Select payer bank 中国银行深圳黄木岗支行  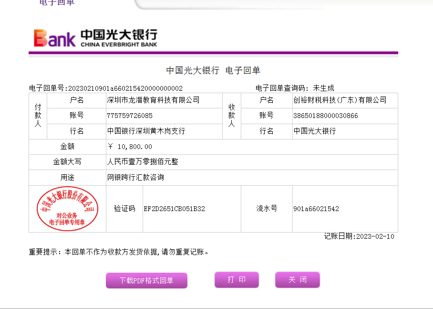[x=146, y=131]
